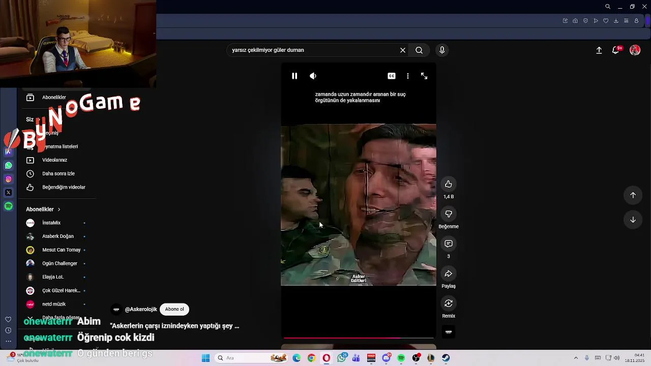Expand the Abonelikler section chevron
The height and width of the screenshot is (366, 651).
(x=59, y=209)
